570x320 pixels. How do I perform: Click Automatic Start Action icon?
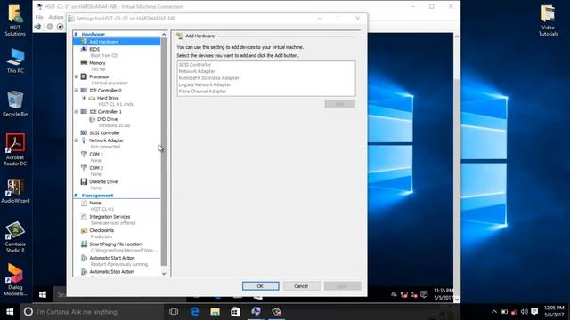coord(84,258)
